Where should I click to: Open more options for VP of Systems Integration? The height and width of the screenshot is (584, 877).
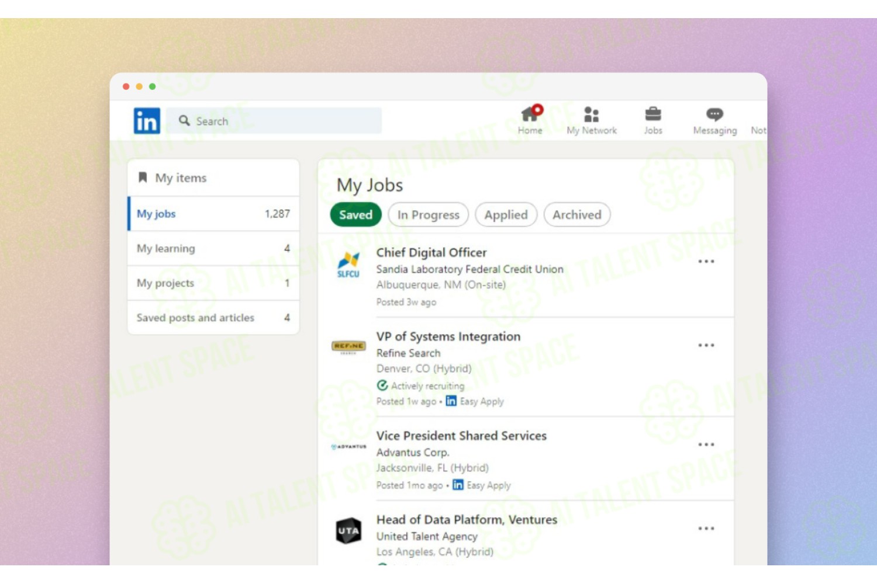coord(706,345)
